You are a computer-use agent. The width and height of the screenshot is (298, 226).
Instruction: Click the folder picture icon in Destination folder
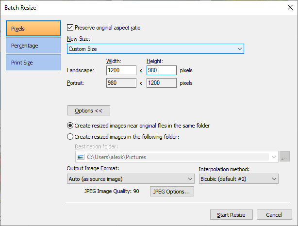[x=81, y=157]
